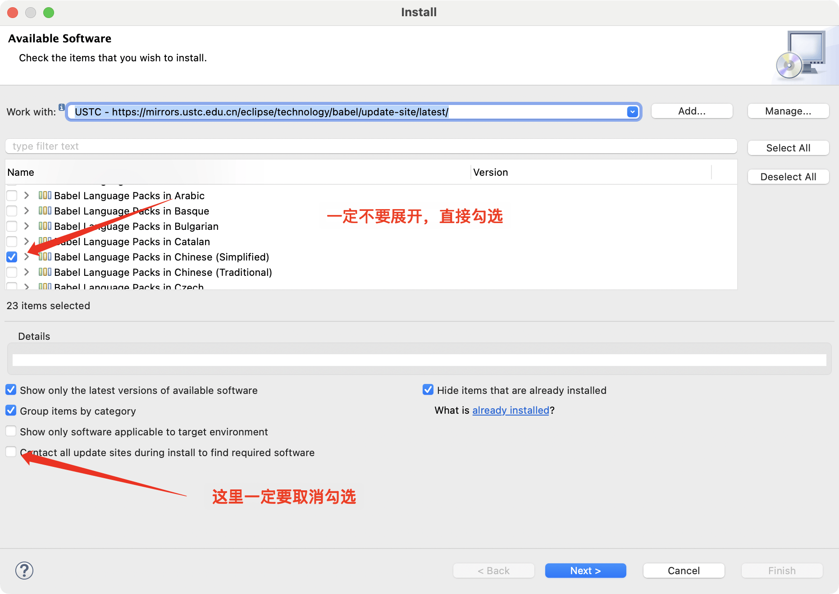
Task: Check Babel Language Packs in Bulgarian
Action: (12, 226)
